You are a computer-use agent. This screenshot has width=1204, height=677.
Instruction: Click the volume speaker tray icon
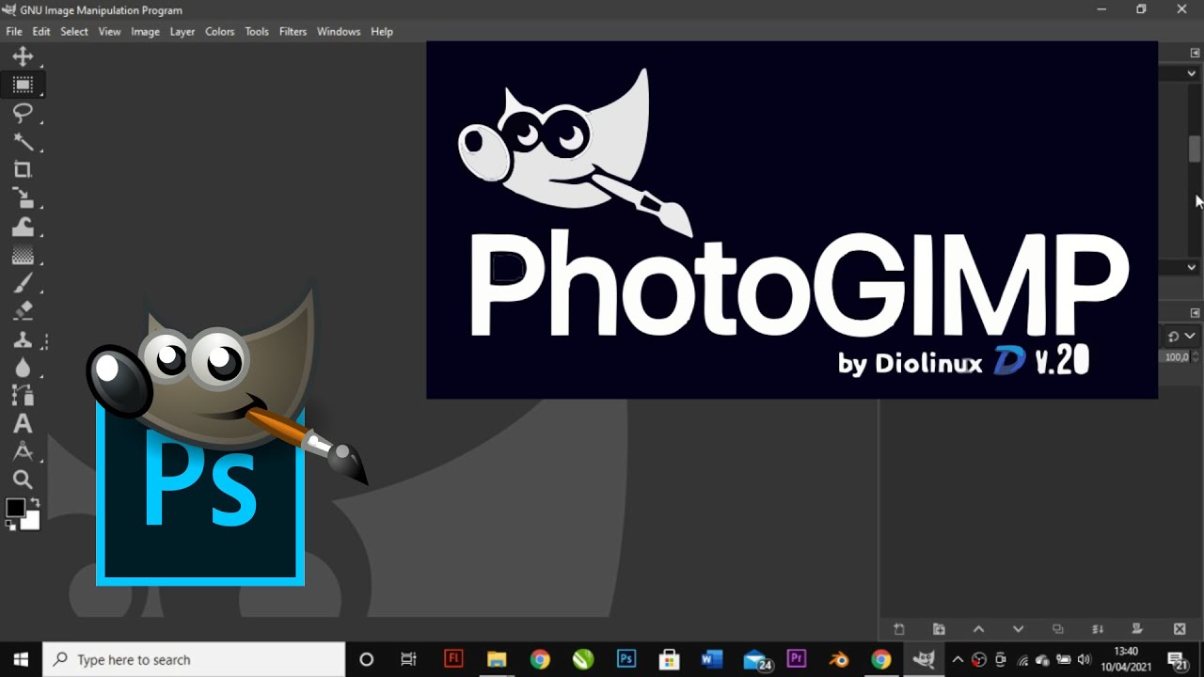click(x=1084, y=660)
